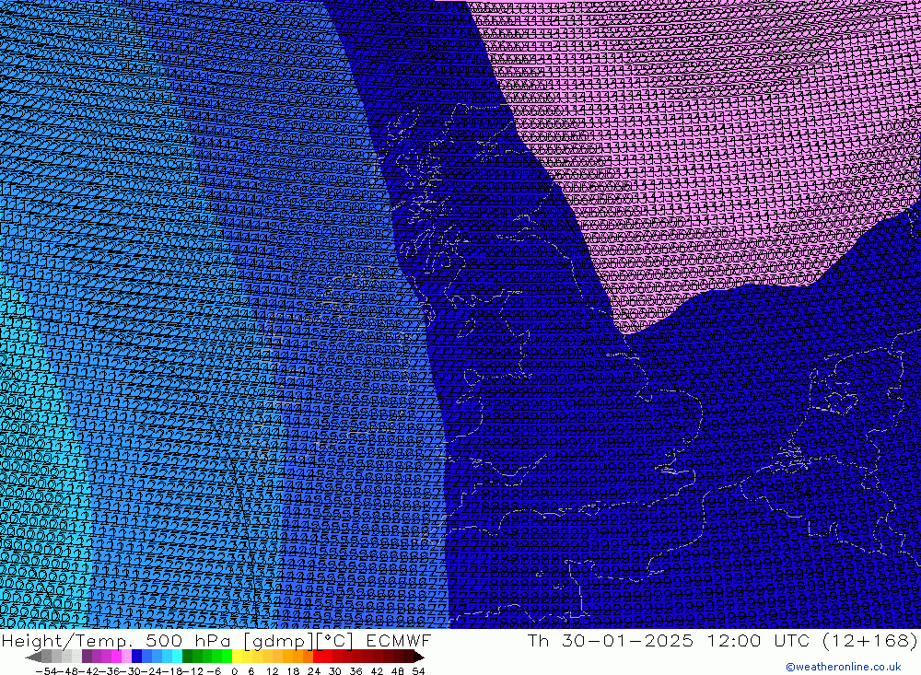This screenshot has height=675, width=921.
Task: Click the '0' label under the color scale
Action: 234,671
